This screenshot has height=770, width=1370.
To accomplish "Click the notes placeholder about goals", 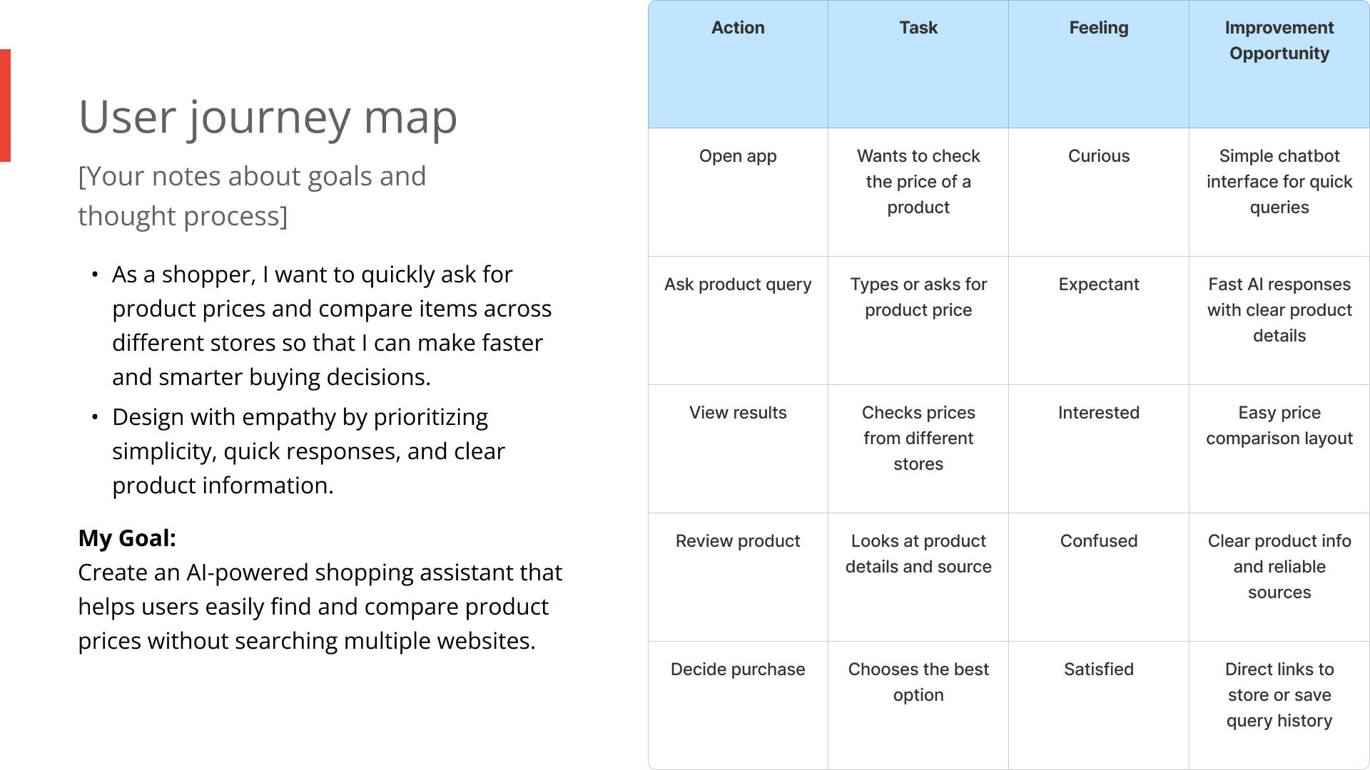I will coord(252,195).
